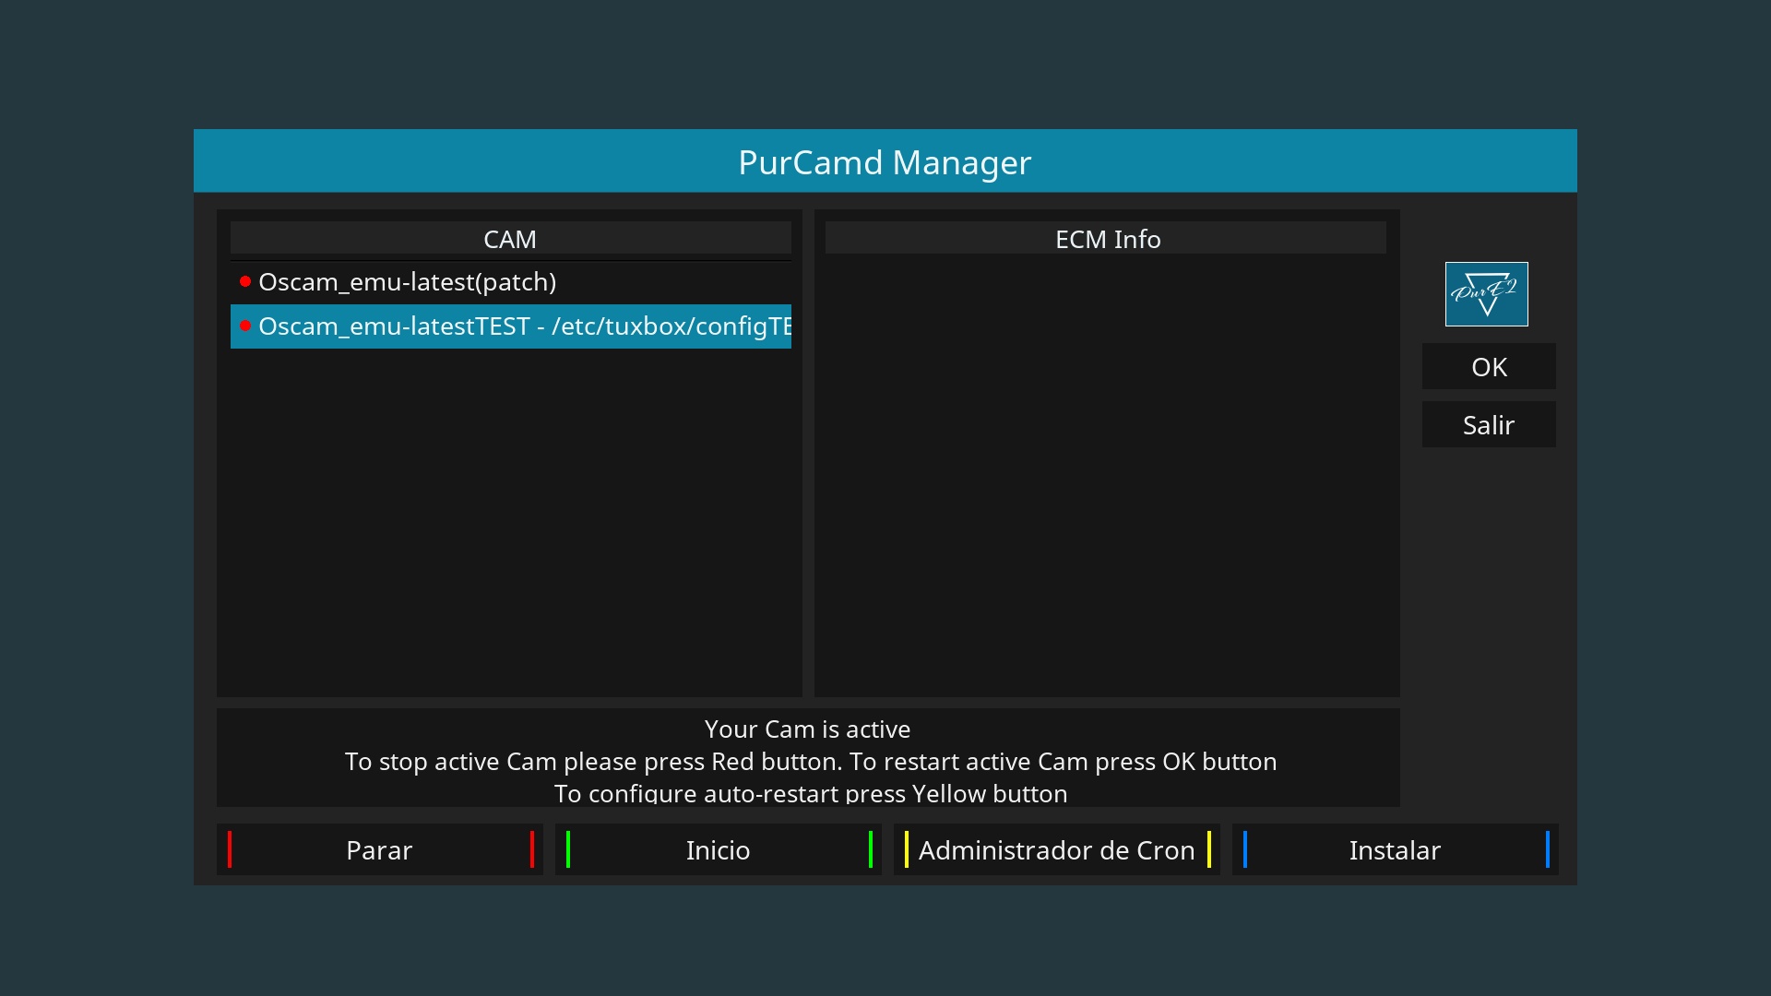The width and height of the screenshot is (1771, 996).
Task: Click the PurE2 logo icon
Action: pyautogui.click(x=1486, y=294)
